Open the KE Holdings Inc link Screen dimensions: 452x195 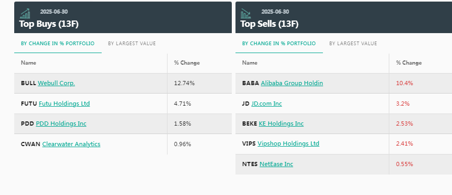coord(281,124)
